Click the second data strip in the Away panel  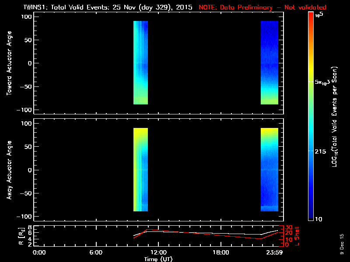coord(269,170)
